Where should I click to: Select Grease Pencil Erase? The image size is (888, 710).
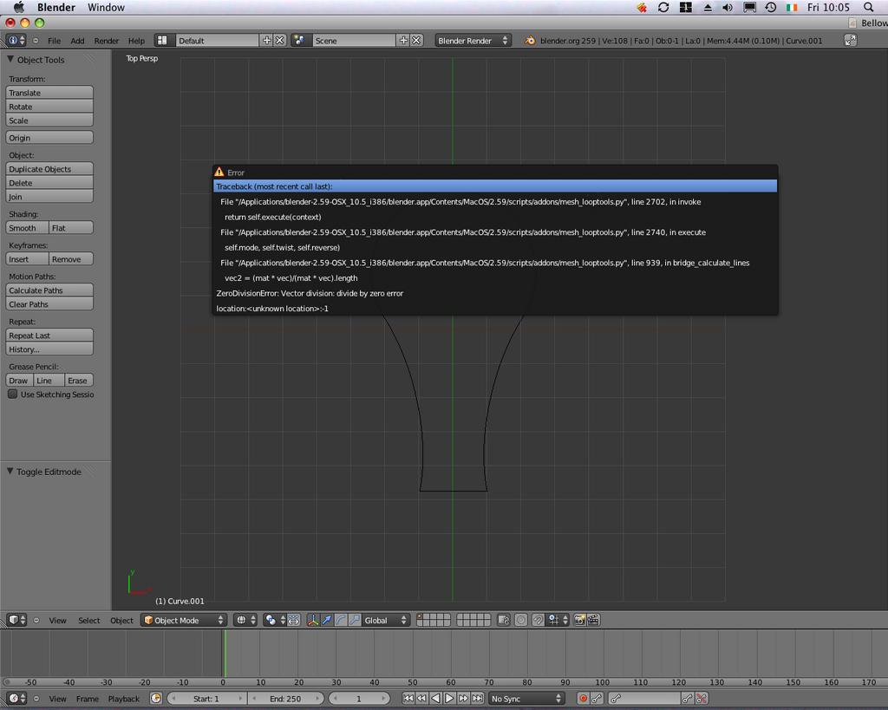(x=79, y=381)
